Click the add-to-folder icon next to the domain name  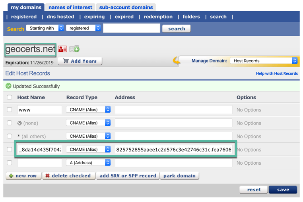(x=74, y=49)
